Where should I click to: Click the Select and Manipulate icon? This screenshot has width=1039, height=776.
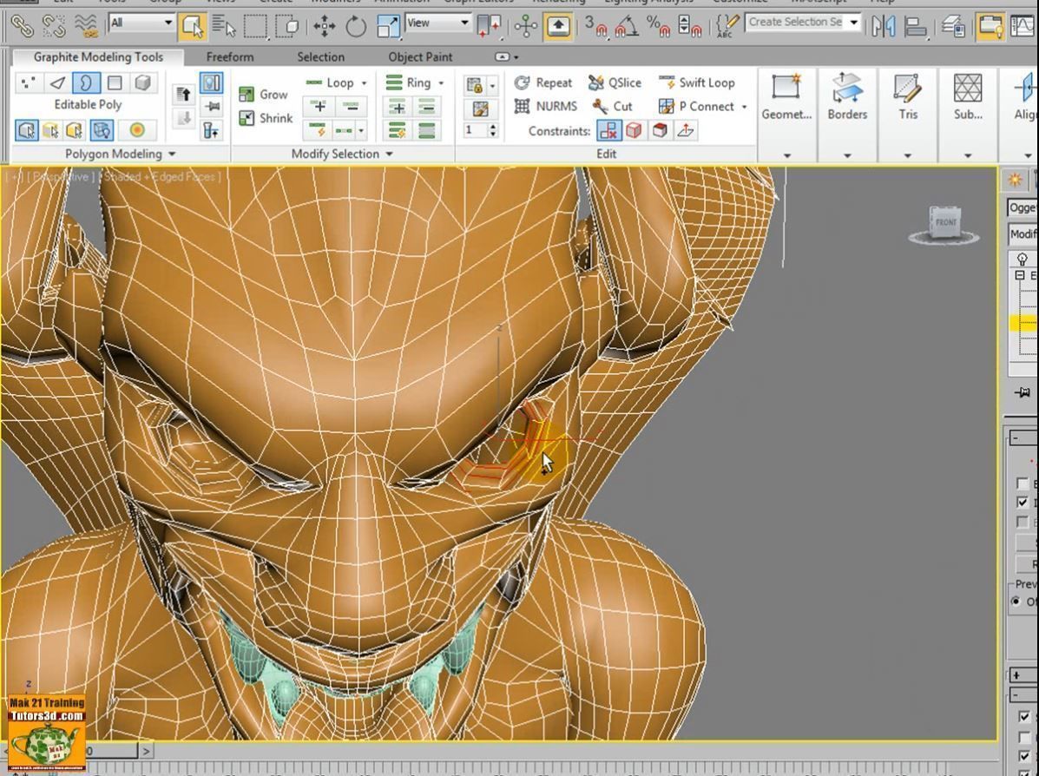click(526, 27)
